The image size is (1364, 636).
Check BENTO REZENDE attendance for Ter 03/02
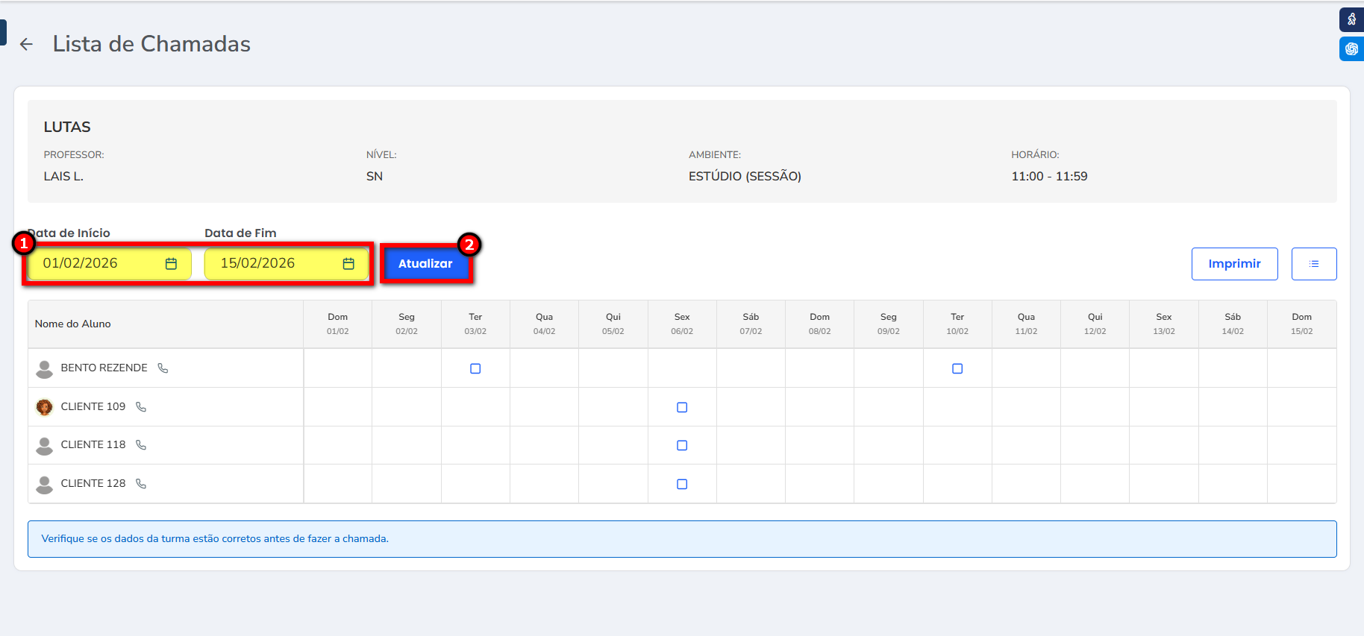(475, 369)
